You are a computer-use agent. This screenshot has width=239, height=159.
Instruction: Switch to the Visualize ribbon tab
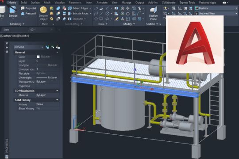[60, 3]
